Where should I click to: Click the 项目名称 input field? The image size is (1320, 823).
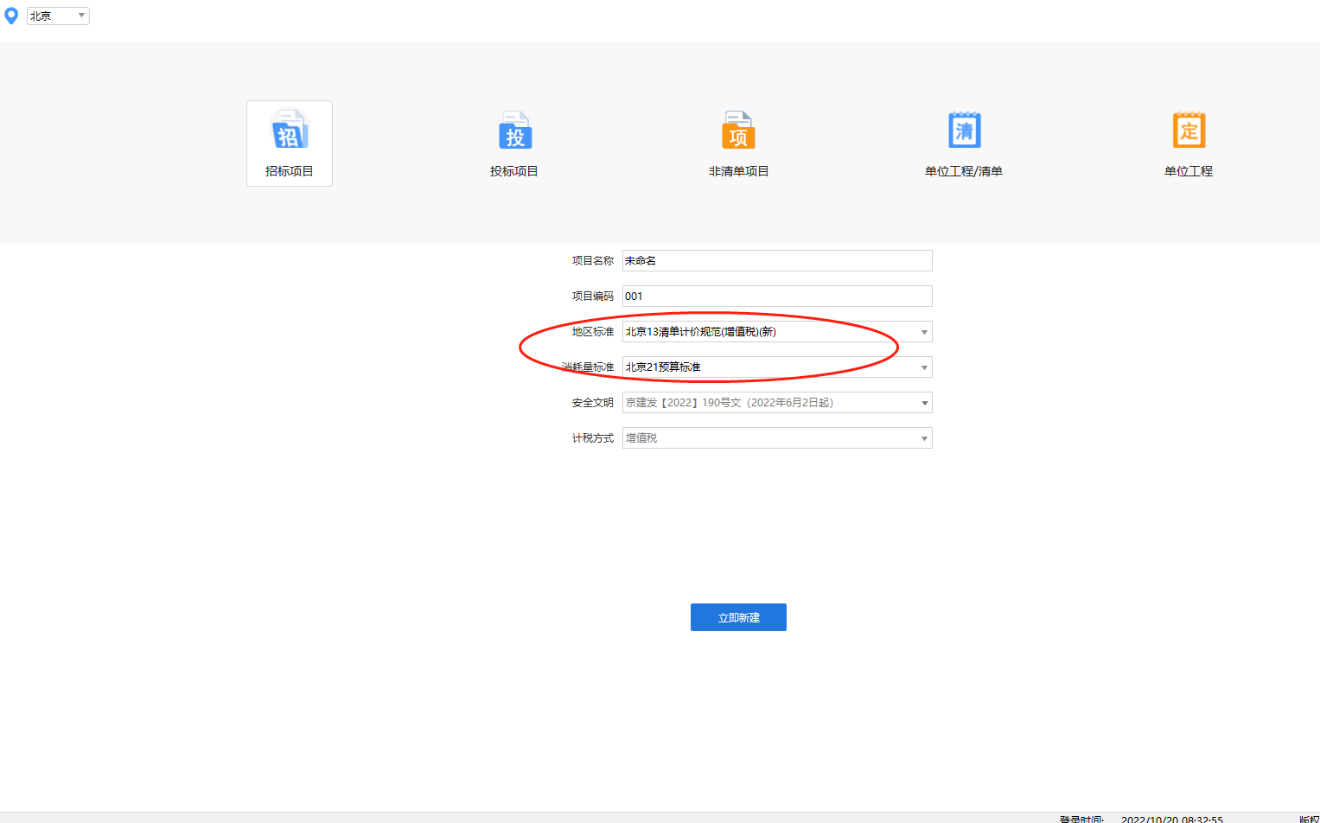click(x=777, y=260)
